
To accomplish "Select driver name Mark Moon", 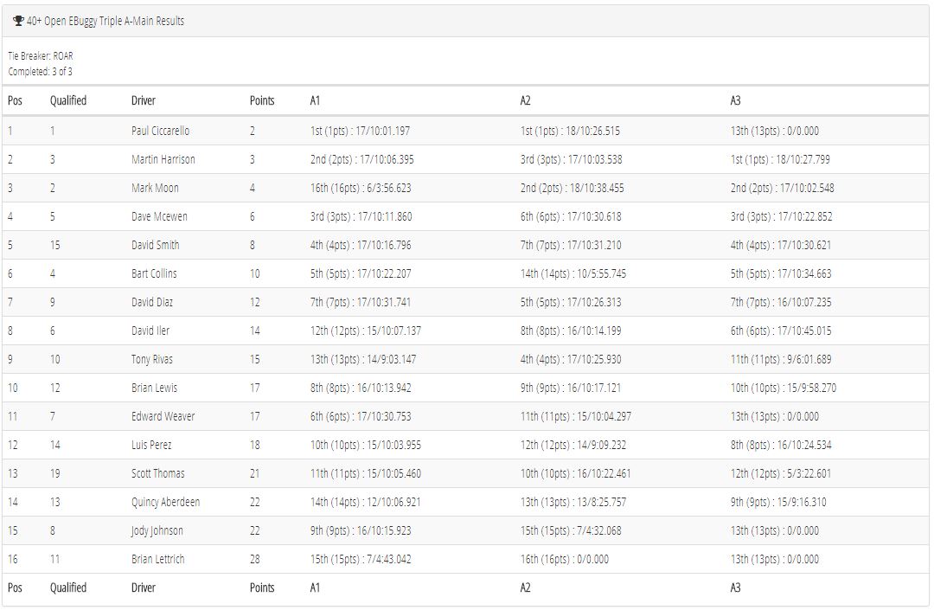I will pos(155,189).
